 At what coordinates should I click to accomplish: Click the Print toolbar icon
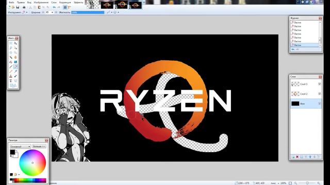24,7
